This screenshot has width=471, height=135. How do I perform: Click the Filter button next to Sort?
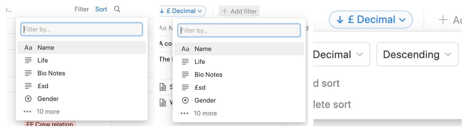tap(81, 9)
